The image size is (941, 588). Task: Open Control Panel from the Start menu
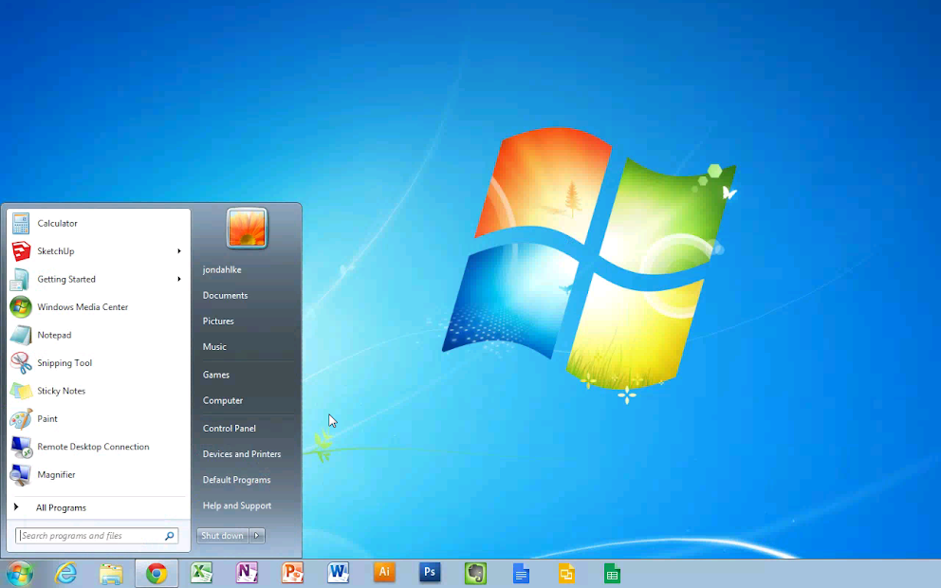coord(229,428)
